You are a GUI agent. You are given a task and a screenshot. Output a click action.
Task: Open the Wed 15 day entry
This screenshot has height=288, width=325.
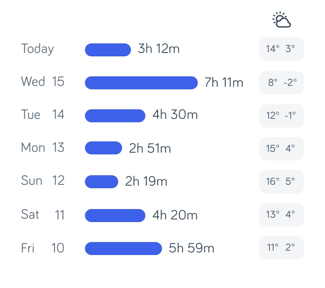pos(43,81)
